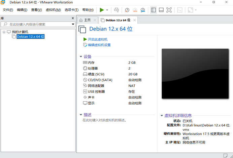Click the hard disk icon beside 硬盘 (SCSI)
The image size is (233, 158).
(85, 74)
